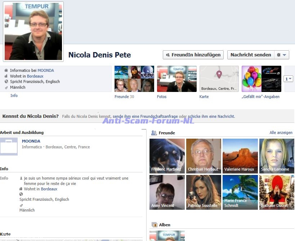
Task: Open Bordeaux link in top summary
Action: (x=35, y=76)
